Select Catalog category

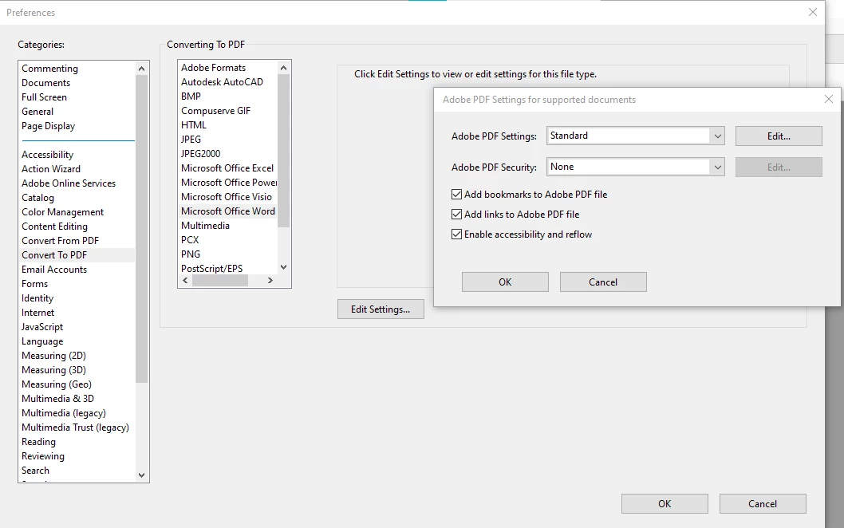[37, 198]
